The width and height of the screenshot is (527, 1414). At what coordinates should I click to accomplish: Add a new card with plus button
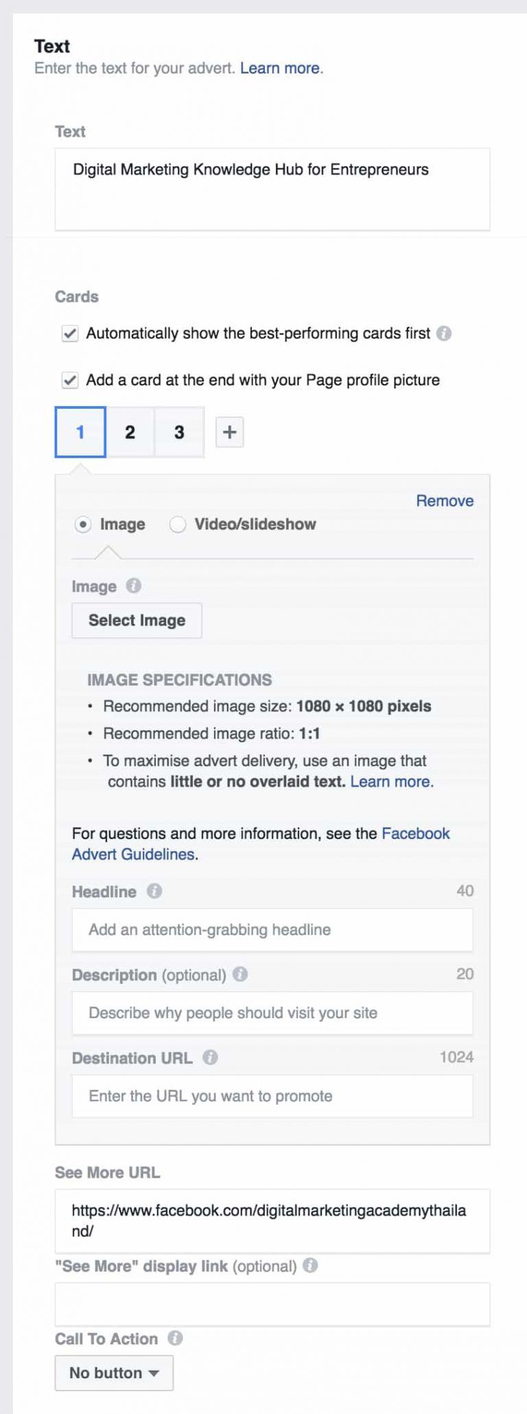230,432
